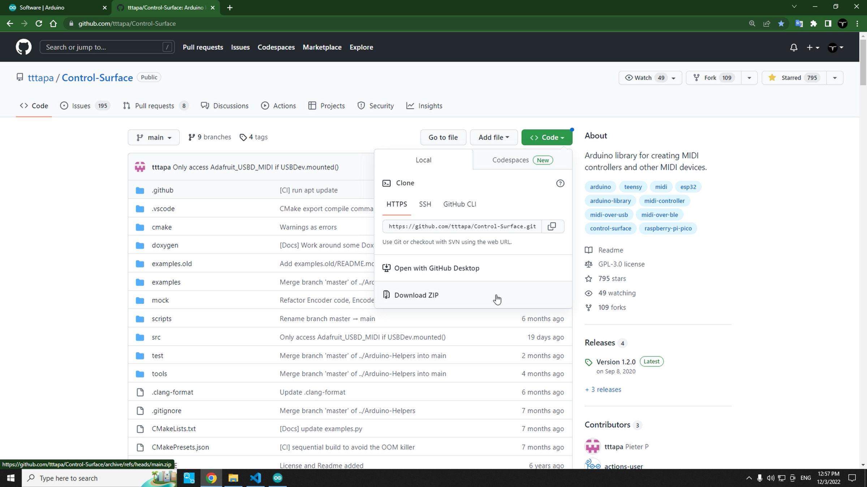Open Visual Studio Code from the taskbar

tap(255, 478)
